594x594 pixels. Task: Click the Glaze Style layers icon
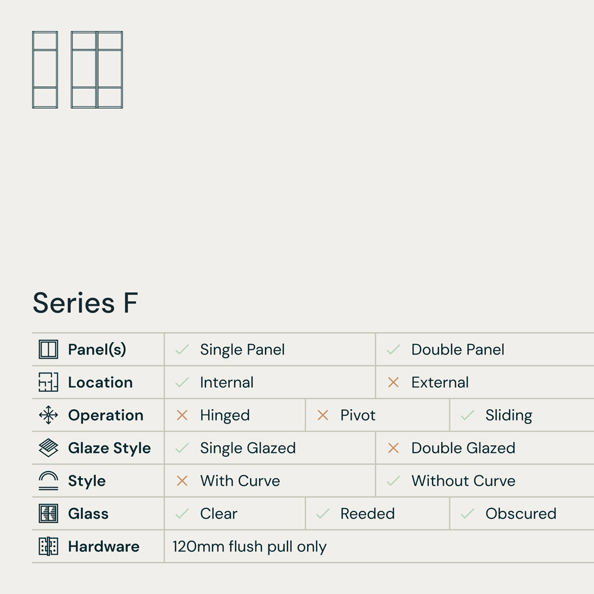(x=48, y=448)
